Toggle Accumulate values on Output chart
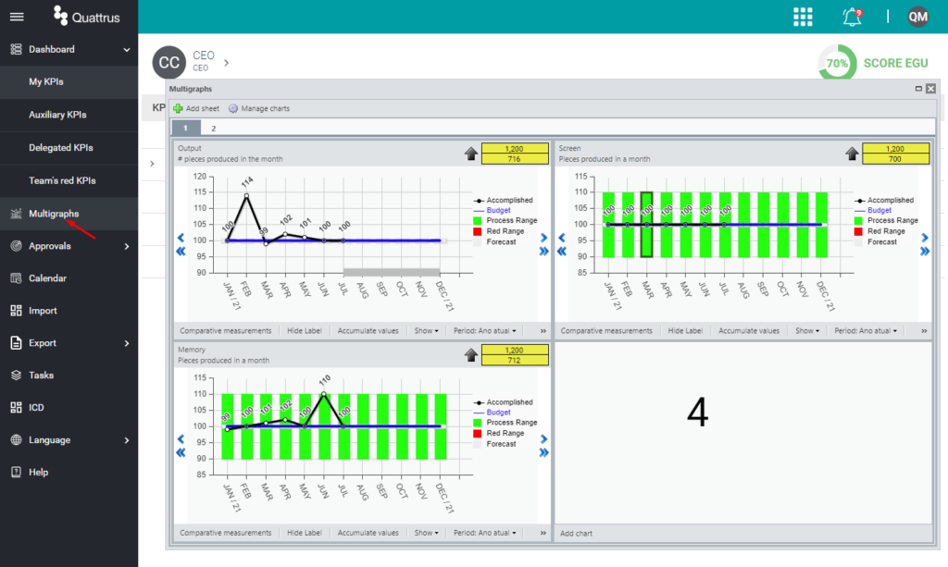948x567 pixels. click(368, 331)
